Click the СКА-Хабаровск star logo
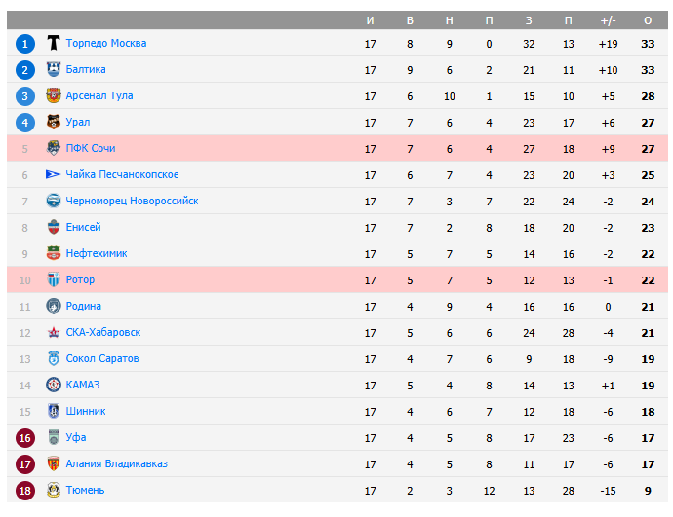Viewport: 673px width, 517px height. (54, 332)
